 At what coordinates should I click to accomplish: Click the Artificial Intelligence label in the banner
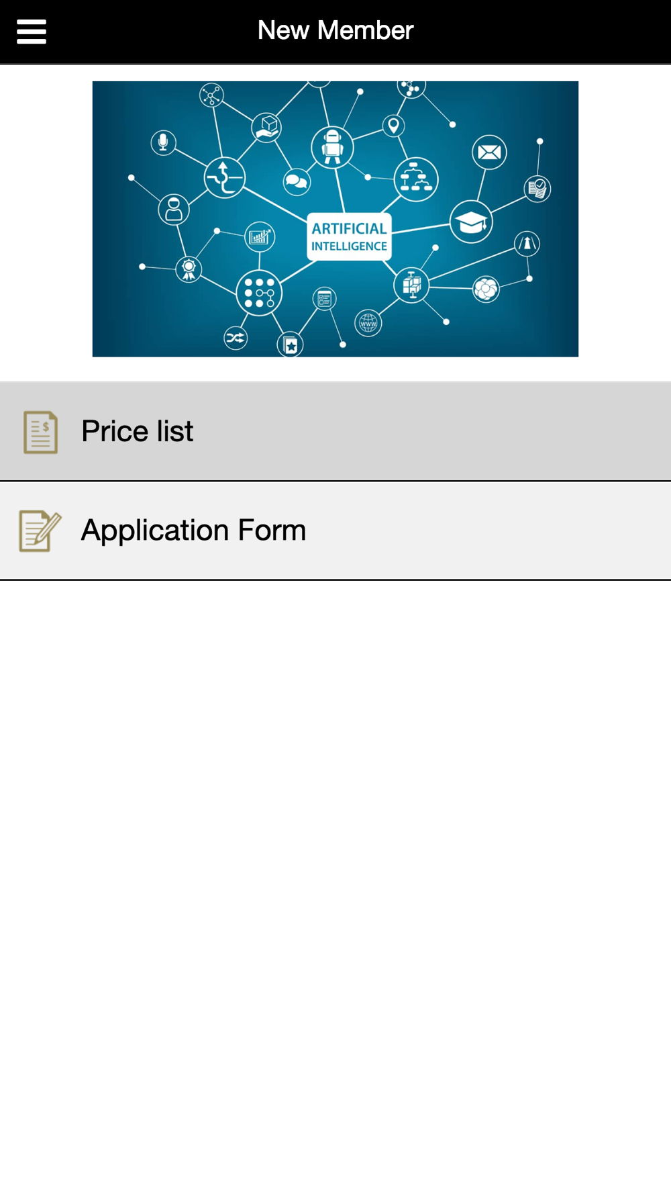tap(349, 236)
